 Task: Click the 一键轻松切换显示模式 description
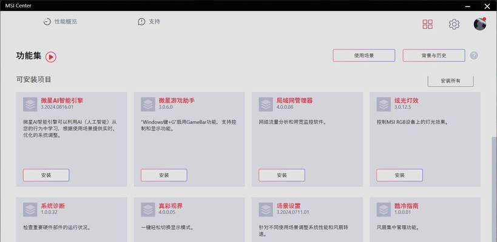tap(167, 227)
